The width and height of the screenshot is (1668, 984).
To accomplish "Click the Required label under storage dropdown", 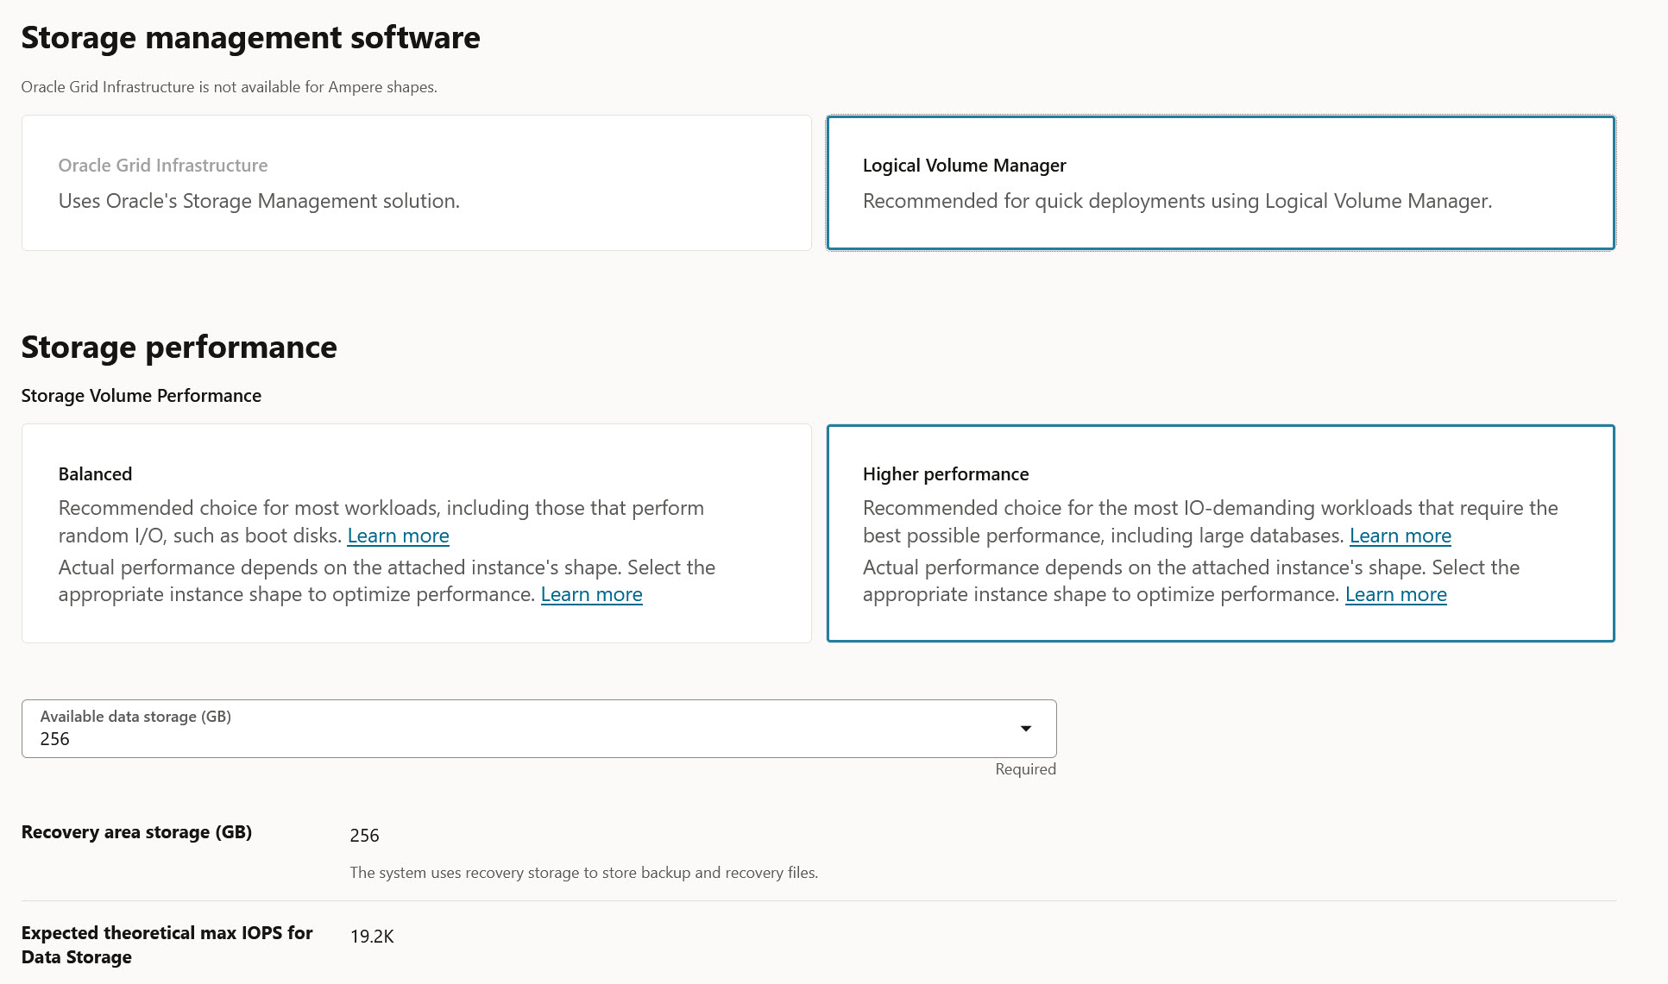I will point(1024,768).
